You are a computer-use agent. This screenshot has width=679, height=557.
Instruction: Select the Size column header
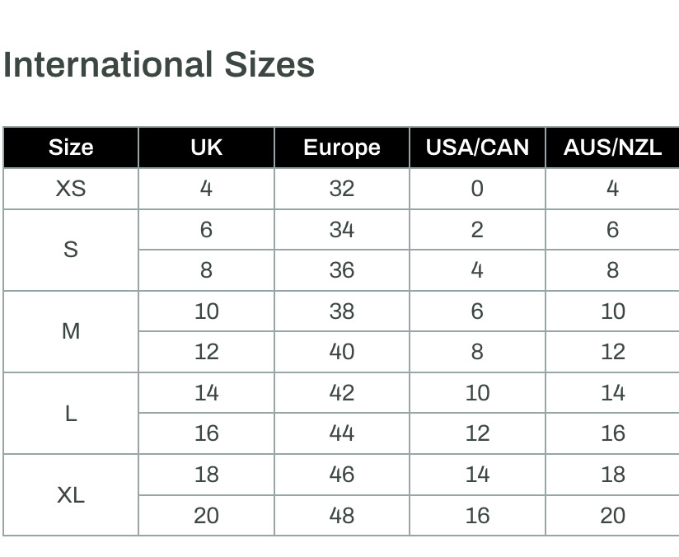pyautogui.click(x=71, y=147)
